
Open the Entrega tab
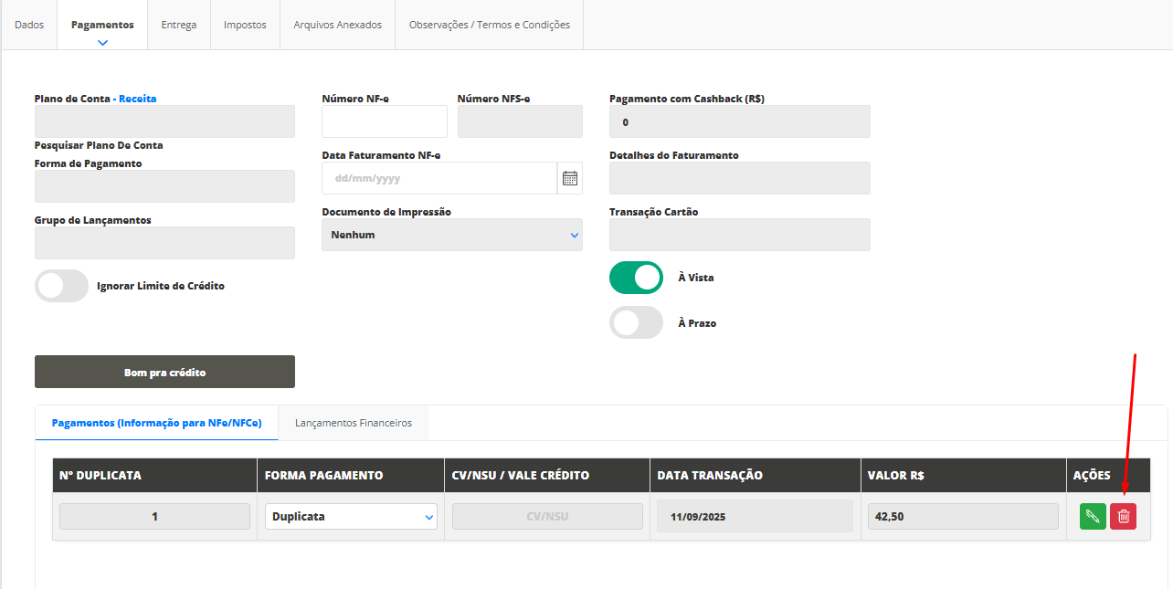click(x=179, y=25)
